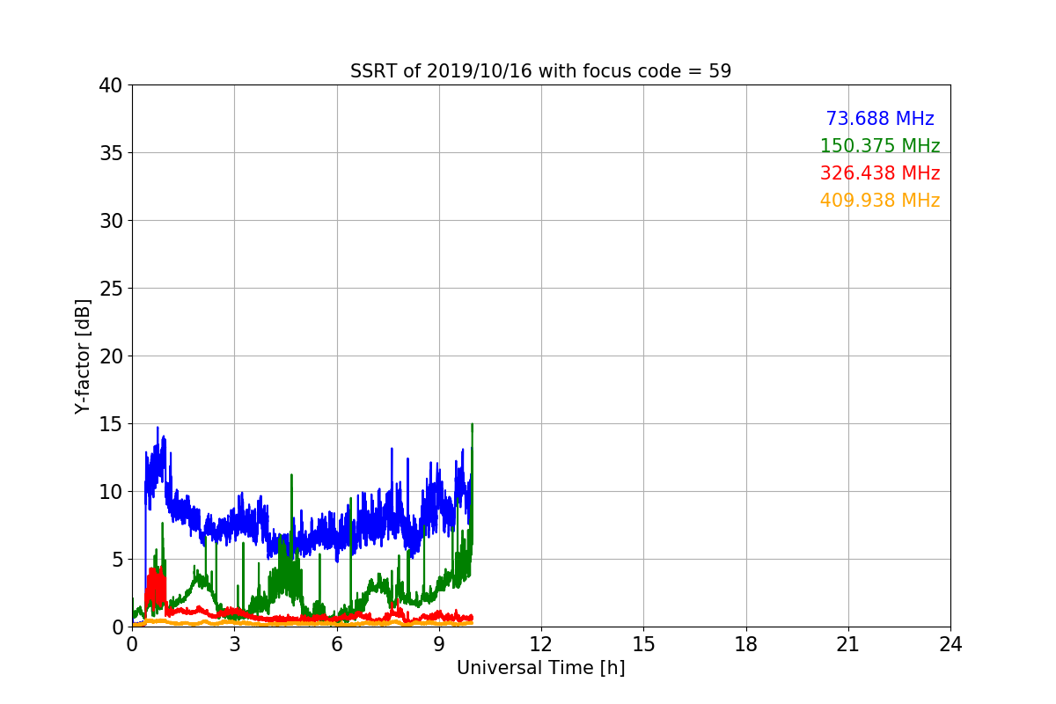Click the y-axis tick label 35
The width and height of the screenshot is (1056, 704).
[110, 153]
